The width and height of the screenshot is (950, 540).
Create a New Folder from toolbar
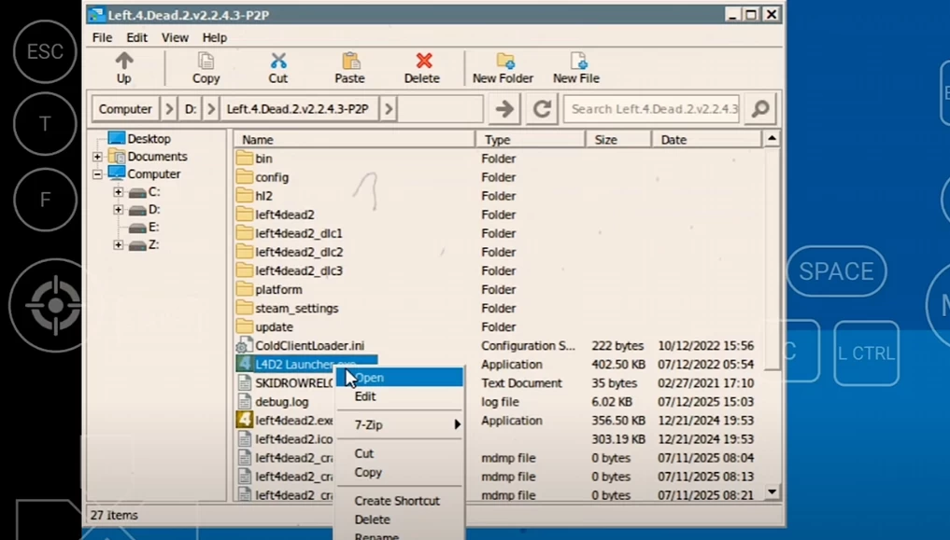(503, 62)
